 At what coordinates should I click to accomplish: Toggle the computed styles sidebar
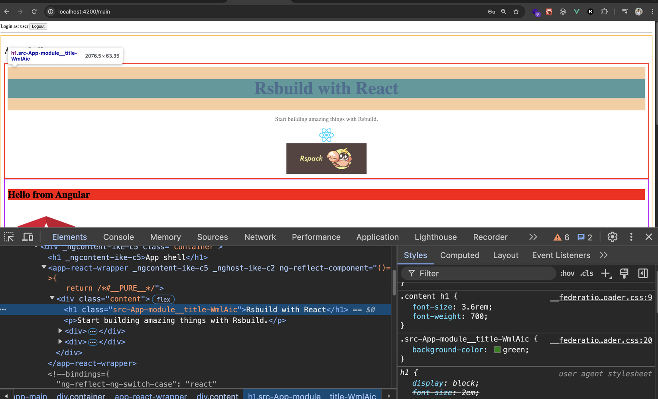[643, 273]
